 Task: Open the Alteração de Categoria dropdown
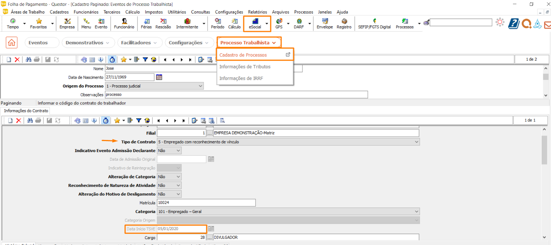click(x=169, y=177)
